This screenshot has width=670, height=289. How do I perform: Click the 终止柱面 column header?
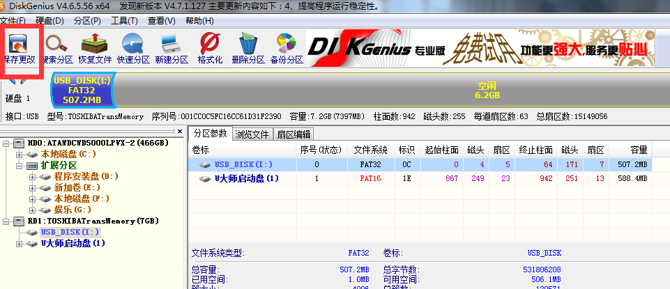536,150
